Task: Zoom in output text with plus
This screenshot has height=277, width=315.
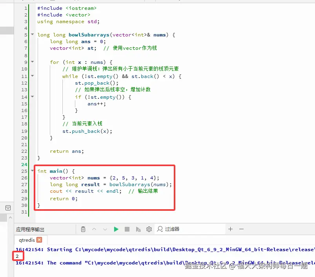Action: pos(230,229)
